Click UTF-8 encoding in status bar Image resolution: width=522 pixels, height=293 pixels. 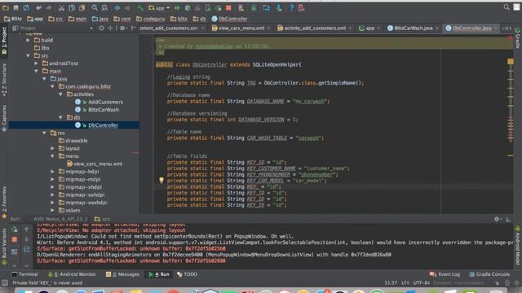coord(422,282)
